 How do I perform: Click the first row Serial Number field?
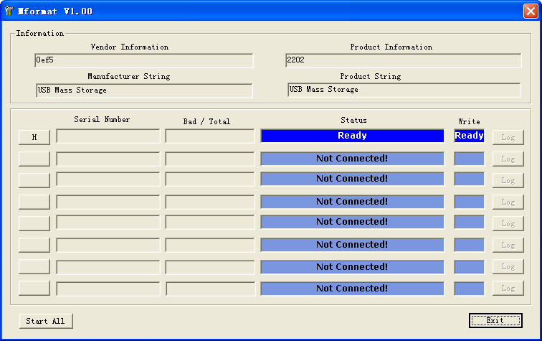point(108,136)
